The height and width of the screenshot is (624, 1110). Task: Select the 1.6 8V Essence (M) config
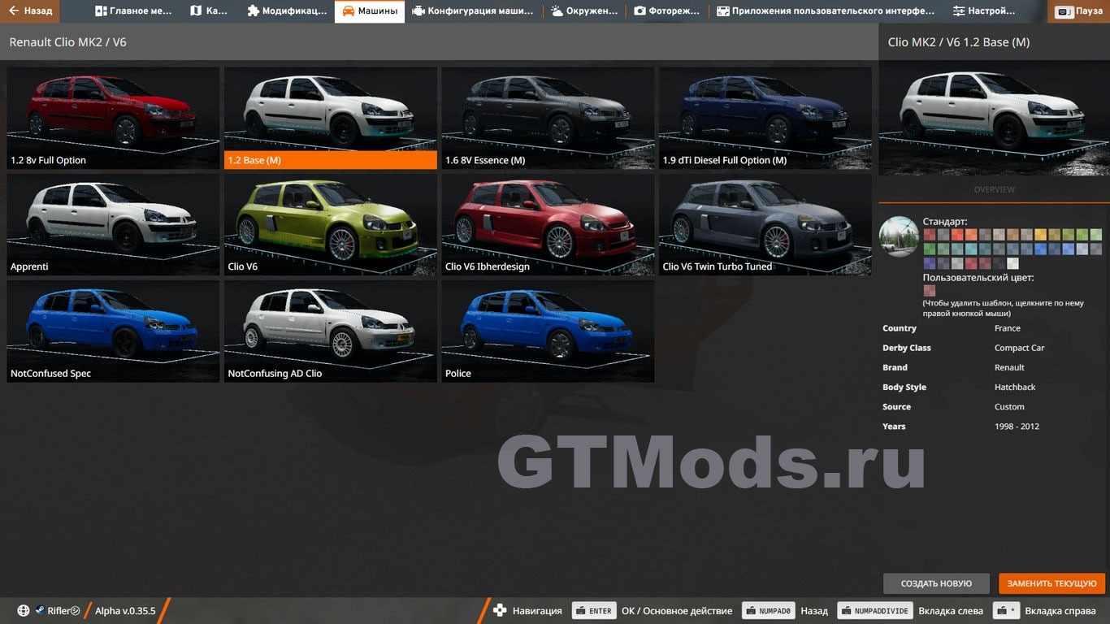pyautogui.click(x=548, y=118)
